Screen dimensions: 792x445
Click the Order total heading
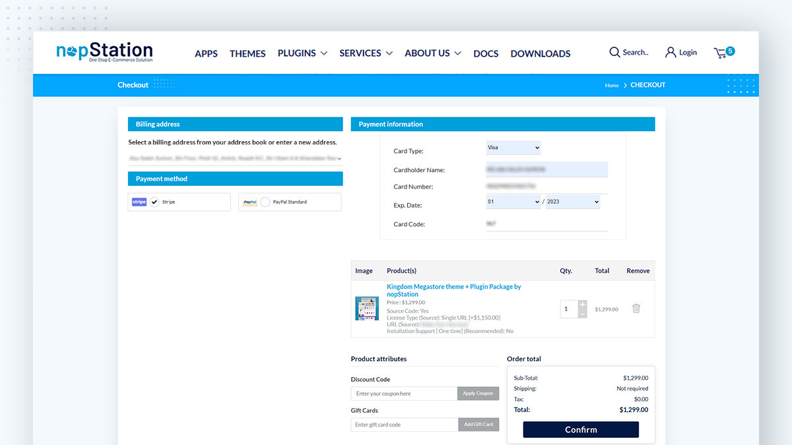524,359
